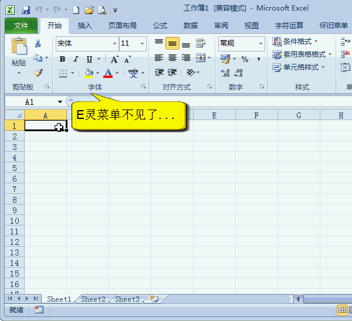Open the 对齐方式 group dialog launcher
The height and width of the screenshot is (321, 352).
pyautogui.click(x=209, y=87)
